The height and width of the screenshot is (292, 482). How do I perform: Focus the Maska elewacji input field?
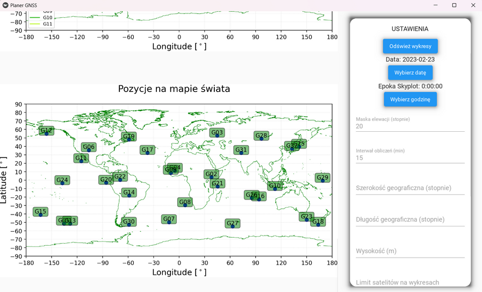pos(410,126)
